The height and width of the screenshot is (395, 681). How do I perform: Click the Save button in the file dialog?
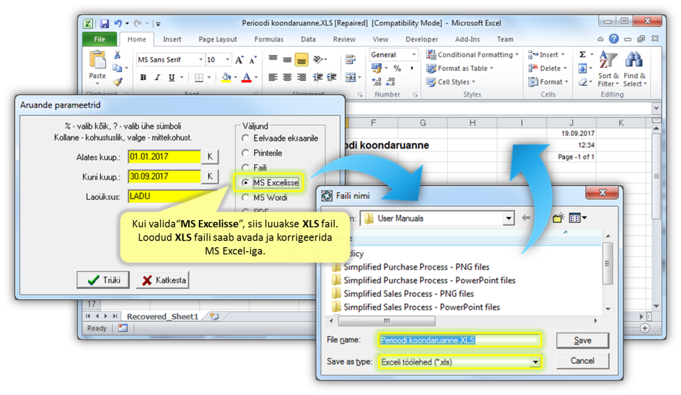582,340
